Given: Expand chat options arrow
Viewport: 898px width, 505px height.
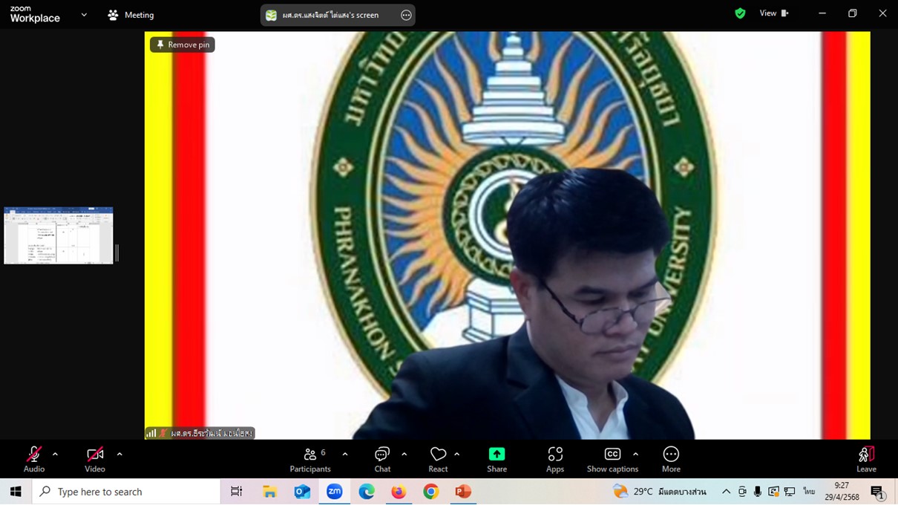Looking at the screenshot, I should pyautogui.click(x=404, y=454).
